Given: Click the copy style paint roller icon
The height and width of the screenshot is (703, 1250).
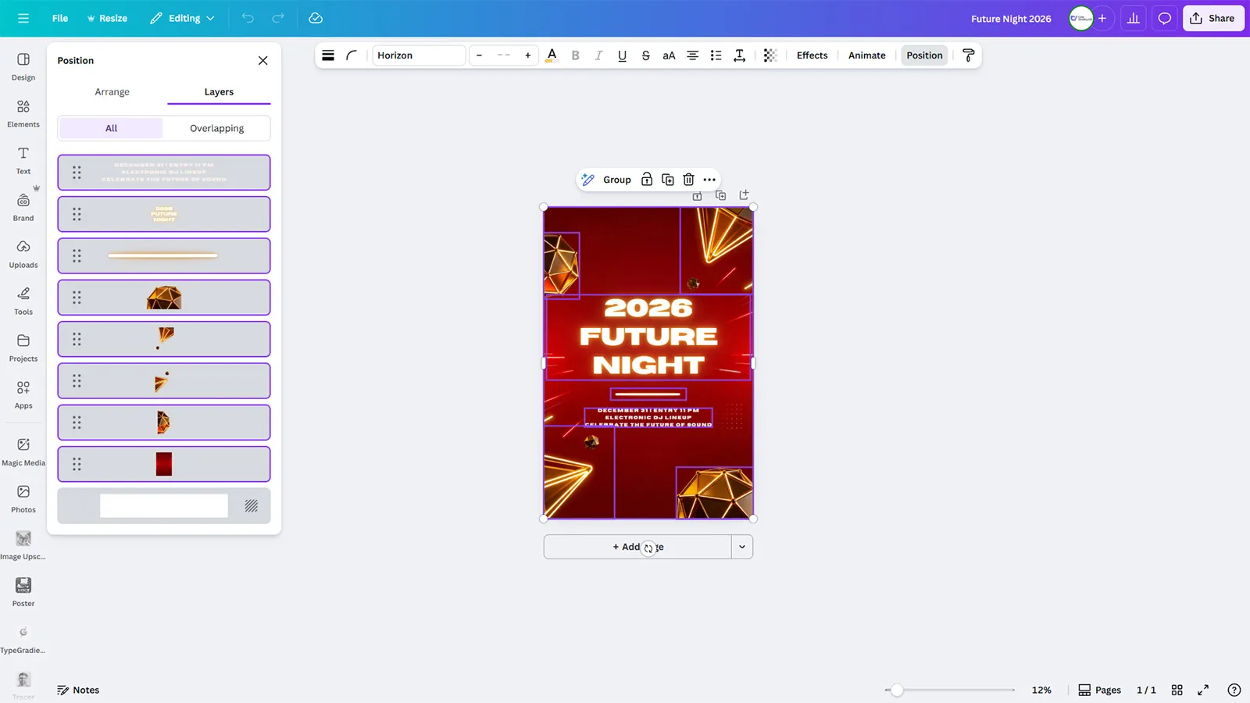Looking at the screenshot, I should pyautogui.click(x=968, y=55).
